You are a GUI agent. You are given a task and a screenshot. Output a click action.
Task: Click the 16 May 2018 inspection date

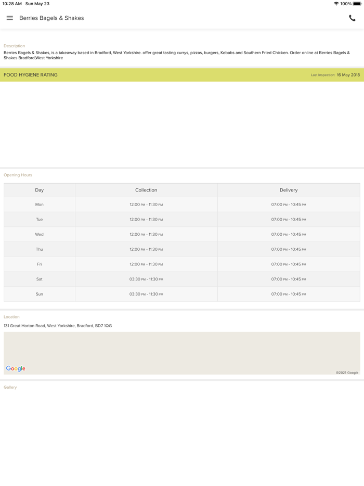348,75
